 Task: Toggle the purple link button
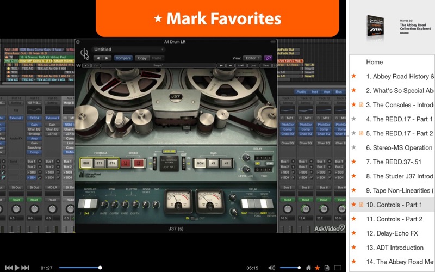click(x=268, y=58)
